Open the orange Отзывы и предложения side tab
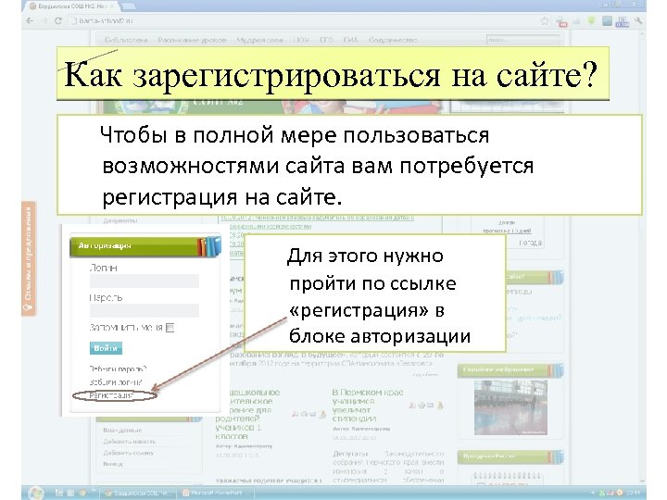 pyautogui.click(x=29, y=258)
